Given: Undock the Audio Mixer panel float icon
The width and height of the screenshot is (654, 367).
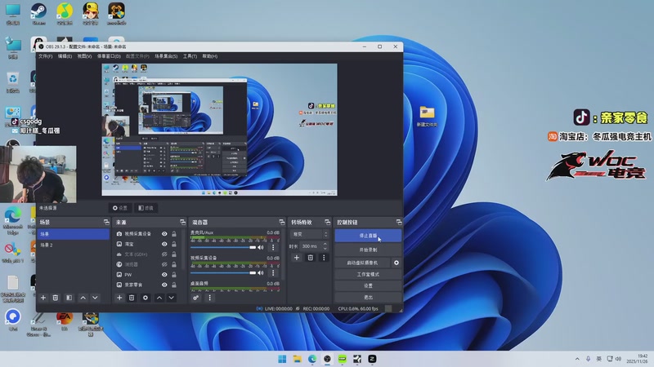Looking at the screenshot, I should 282,222.
